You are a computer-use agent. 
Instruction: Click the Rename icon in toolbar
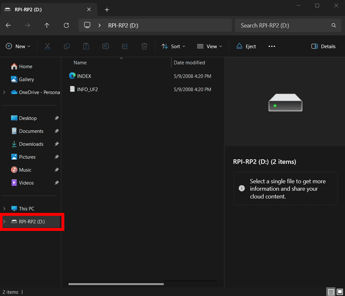point(105,46)
